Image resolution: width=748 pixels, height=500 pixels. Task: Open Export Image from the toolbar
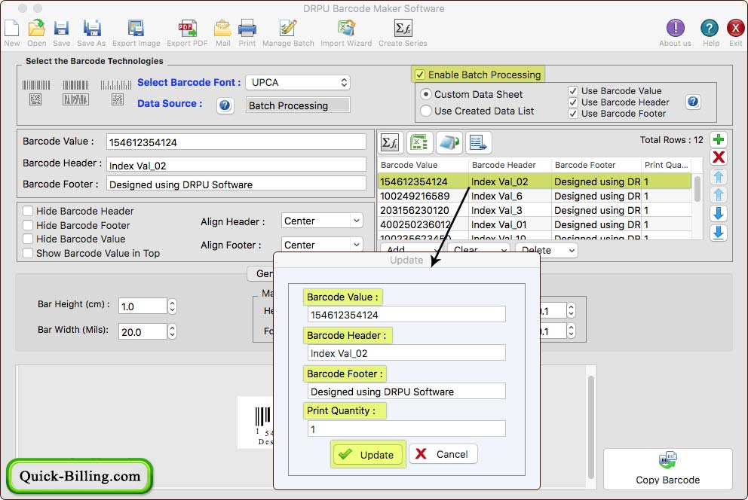coord(136,29)
